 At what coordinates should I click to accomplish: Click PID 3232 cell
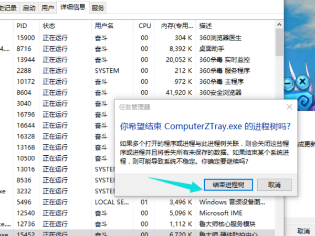click(24, 191)
